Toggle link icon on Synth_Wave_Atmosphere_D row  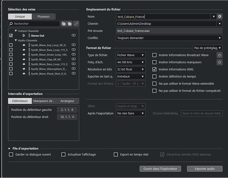pos(74,68)
